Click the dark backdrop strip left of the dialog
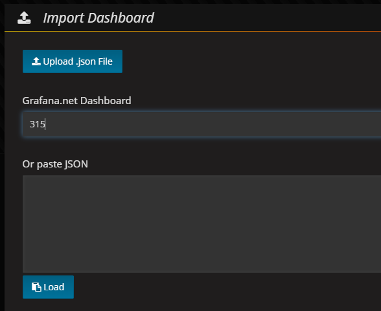This screenshot has height=311, width=381. (2, 155)
